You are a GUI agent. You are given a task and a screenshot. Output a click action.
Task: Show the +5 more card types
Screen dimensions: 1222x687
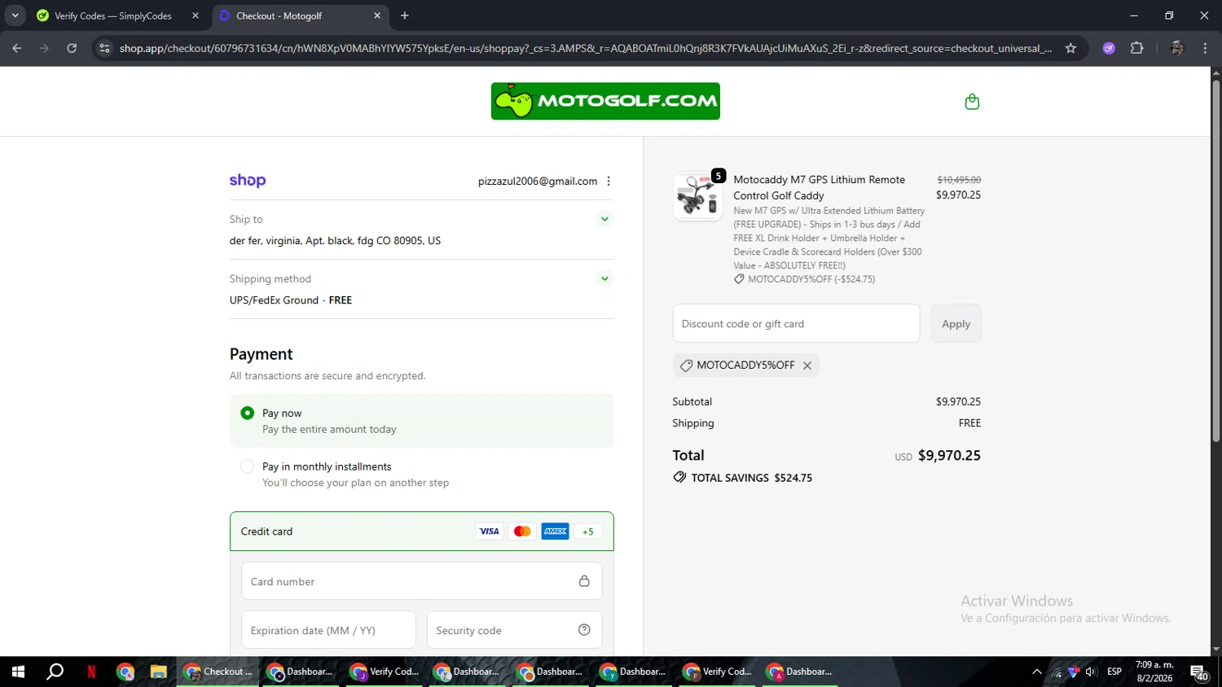point(588,532)
